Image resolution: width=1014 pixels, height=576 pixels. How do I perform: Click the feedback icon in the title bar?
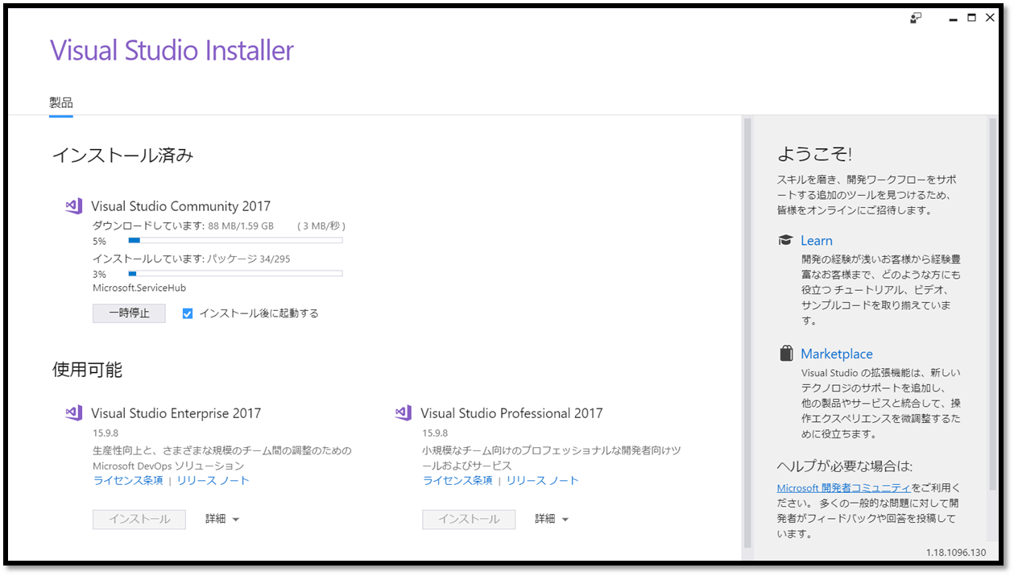[916, 18]
